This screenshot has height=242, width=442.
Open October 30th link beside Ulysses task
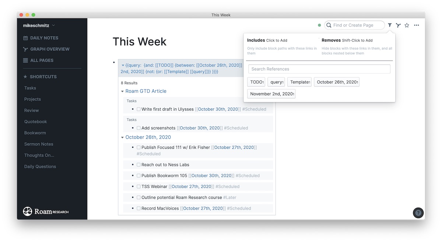point(218,109)
